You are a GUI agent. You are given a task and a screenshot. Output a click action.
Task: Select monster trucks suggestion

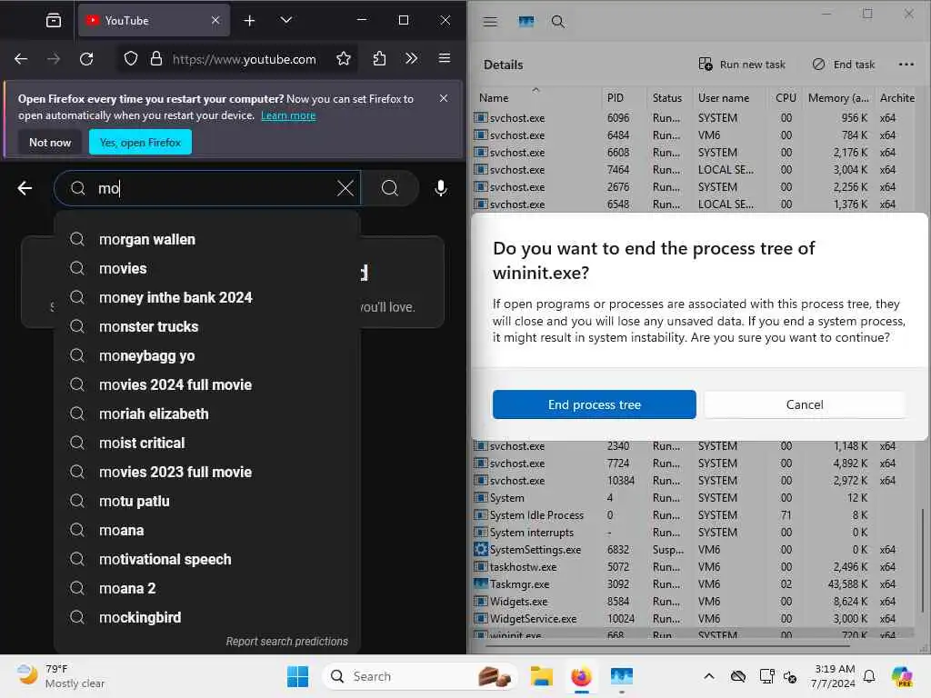[x=207, y=326]
